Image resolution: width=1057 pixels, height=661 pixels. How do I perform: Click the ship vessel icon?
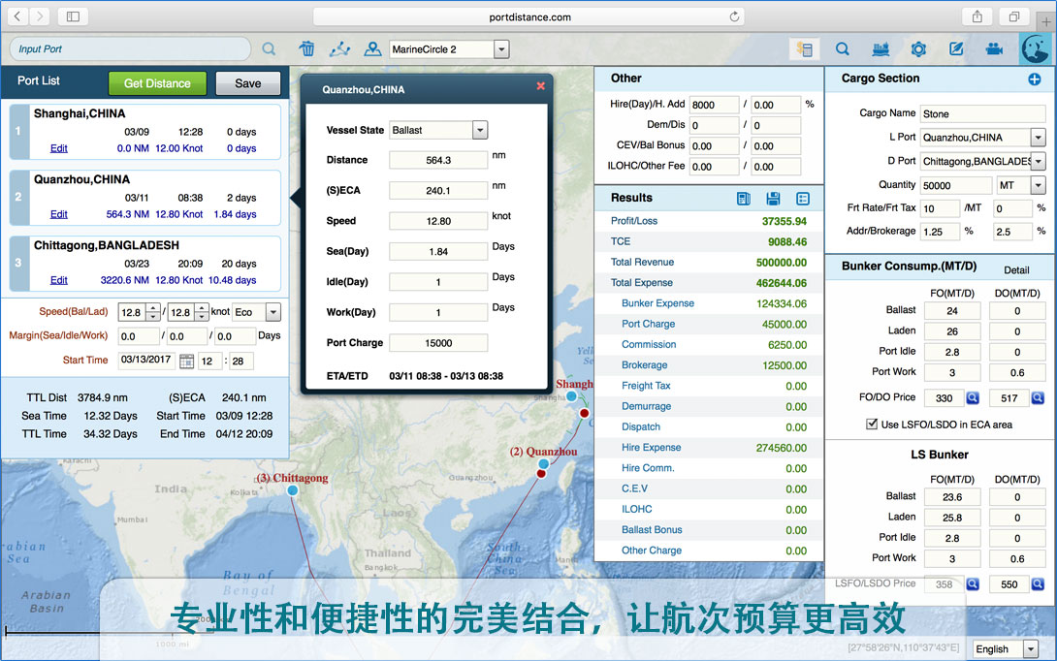tap(881, 48)
